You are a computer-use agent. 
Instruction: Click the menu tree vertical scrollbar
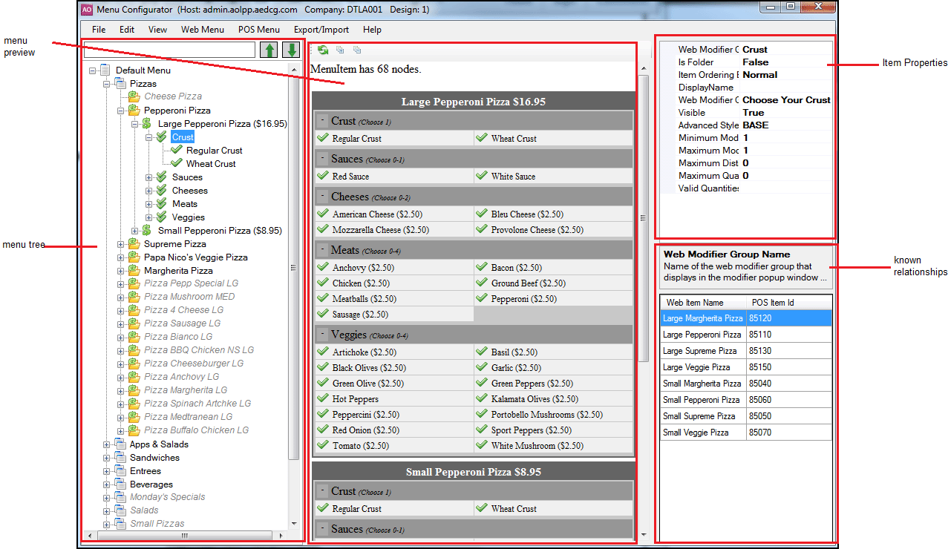click(x=293, y=297)
